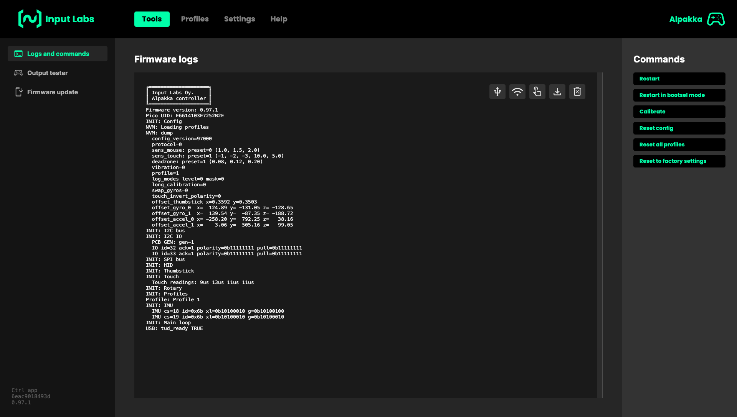Image resolution: width=737 pixels, height=417 pixels.
Task: Toggle USB logging icon
Action: pos(497,92)
